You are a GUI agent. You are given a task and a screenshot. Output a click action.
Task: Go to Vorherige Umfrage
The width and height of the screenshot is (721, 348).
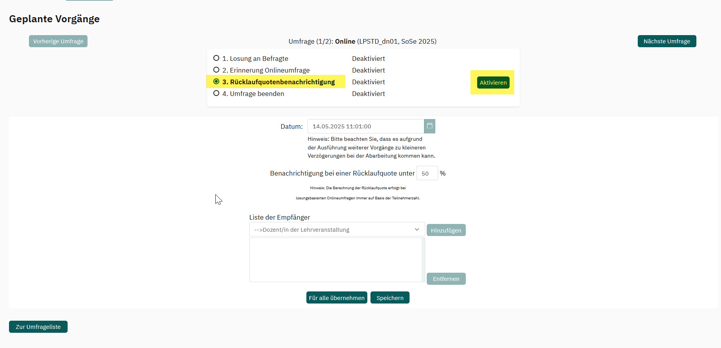58,41
